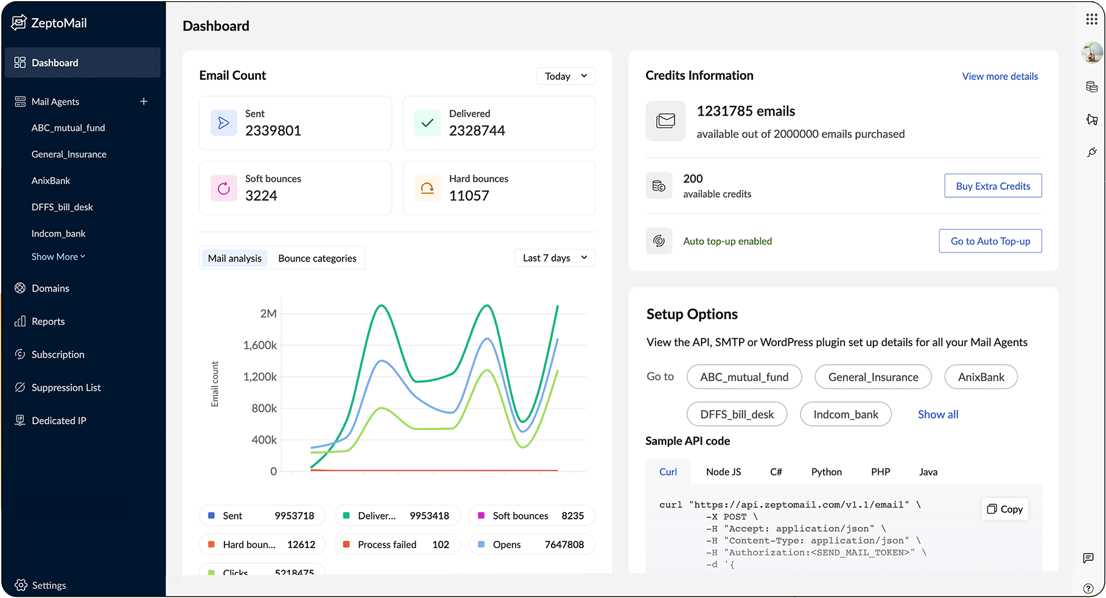Click the Dashboard grid icon in sidebar

click(20, 63)
